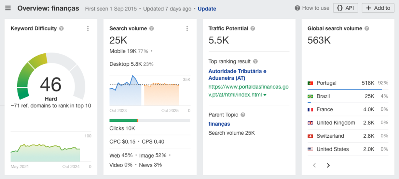Click the Parent Topic help icon
Viewport: 399px width, 179px height.
point(243,115)
